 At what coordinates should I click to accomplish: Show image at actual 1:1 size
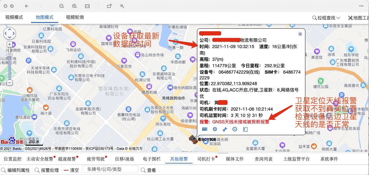tap(87, 6)
